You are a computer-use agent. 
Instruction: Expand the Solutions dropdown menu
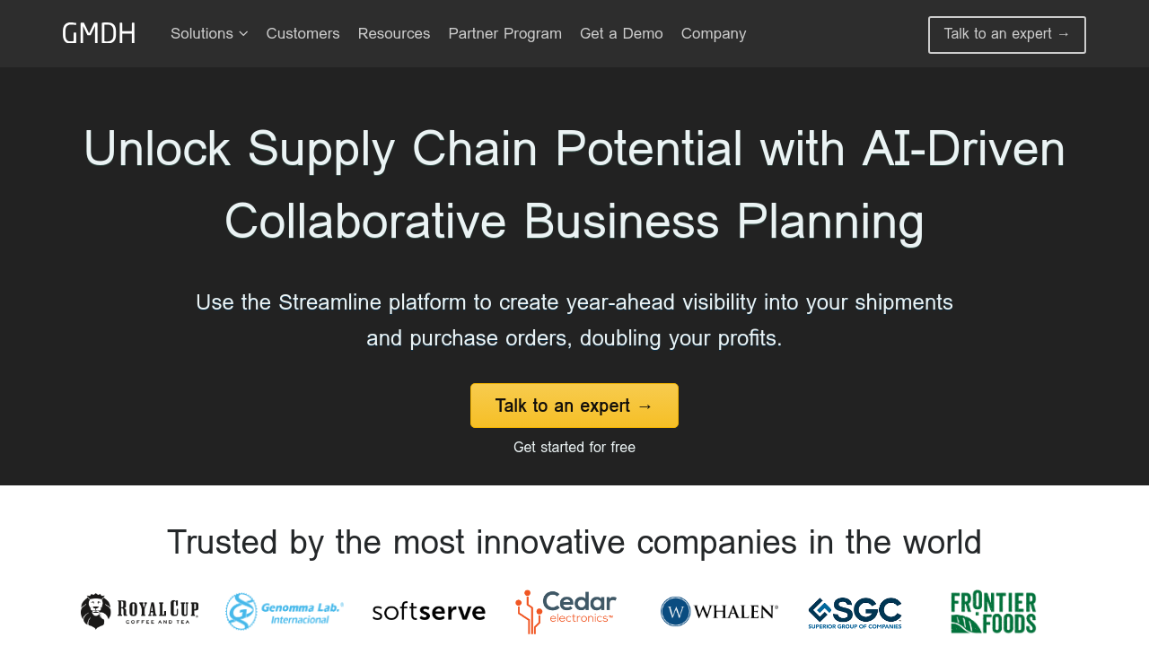[202, 34]
